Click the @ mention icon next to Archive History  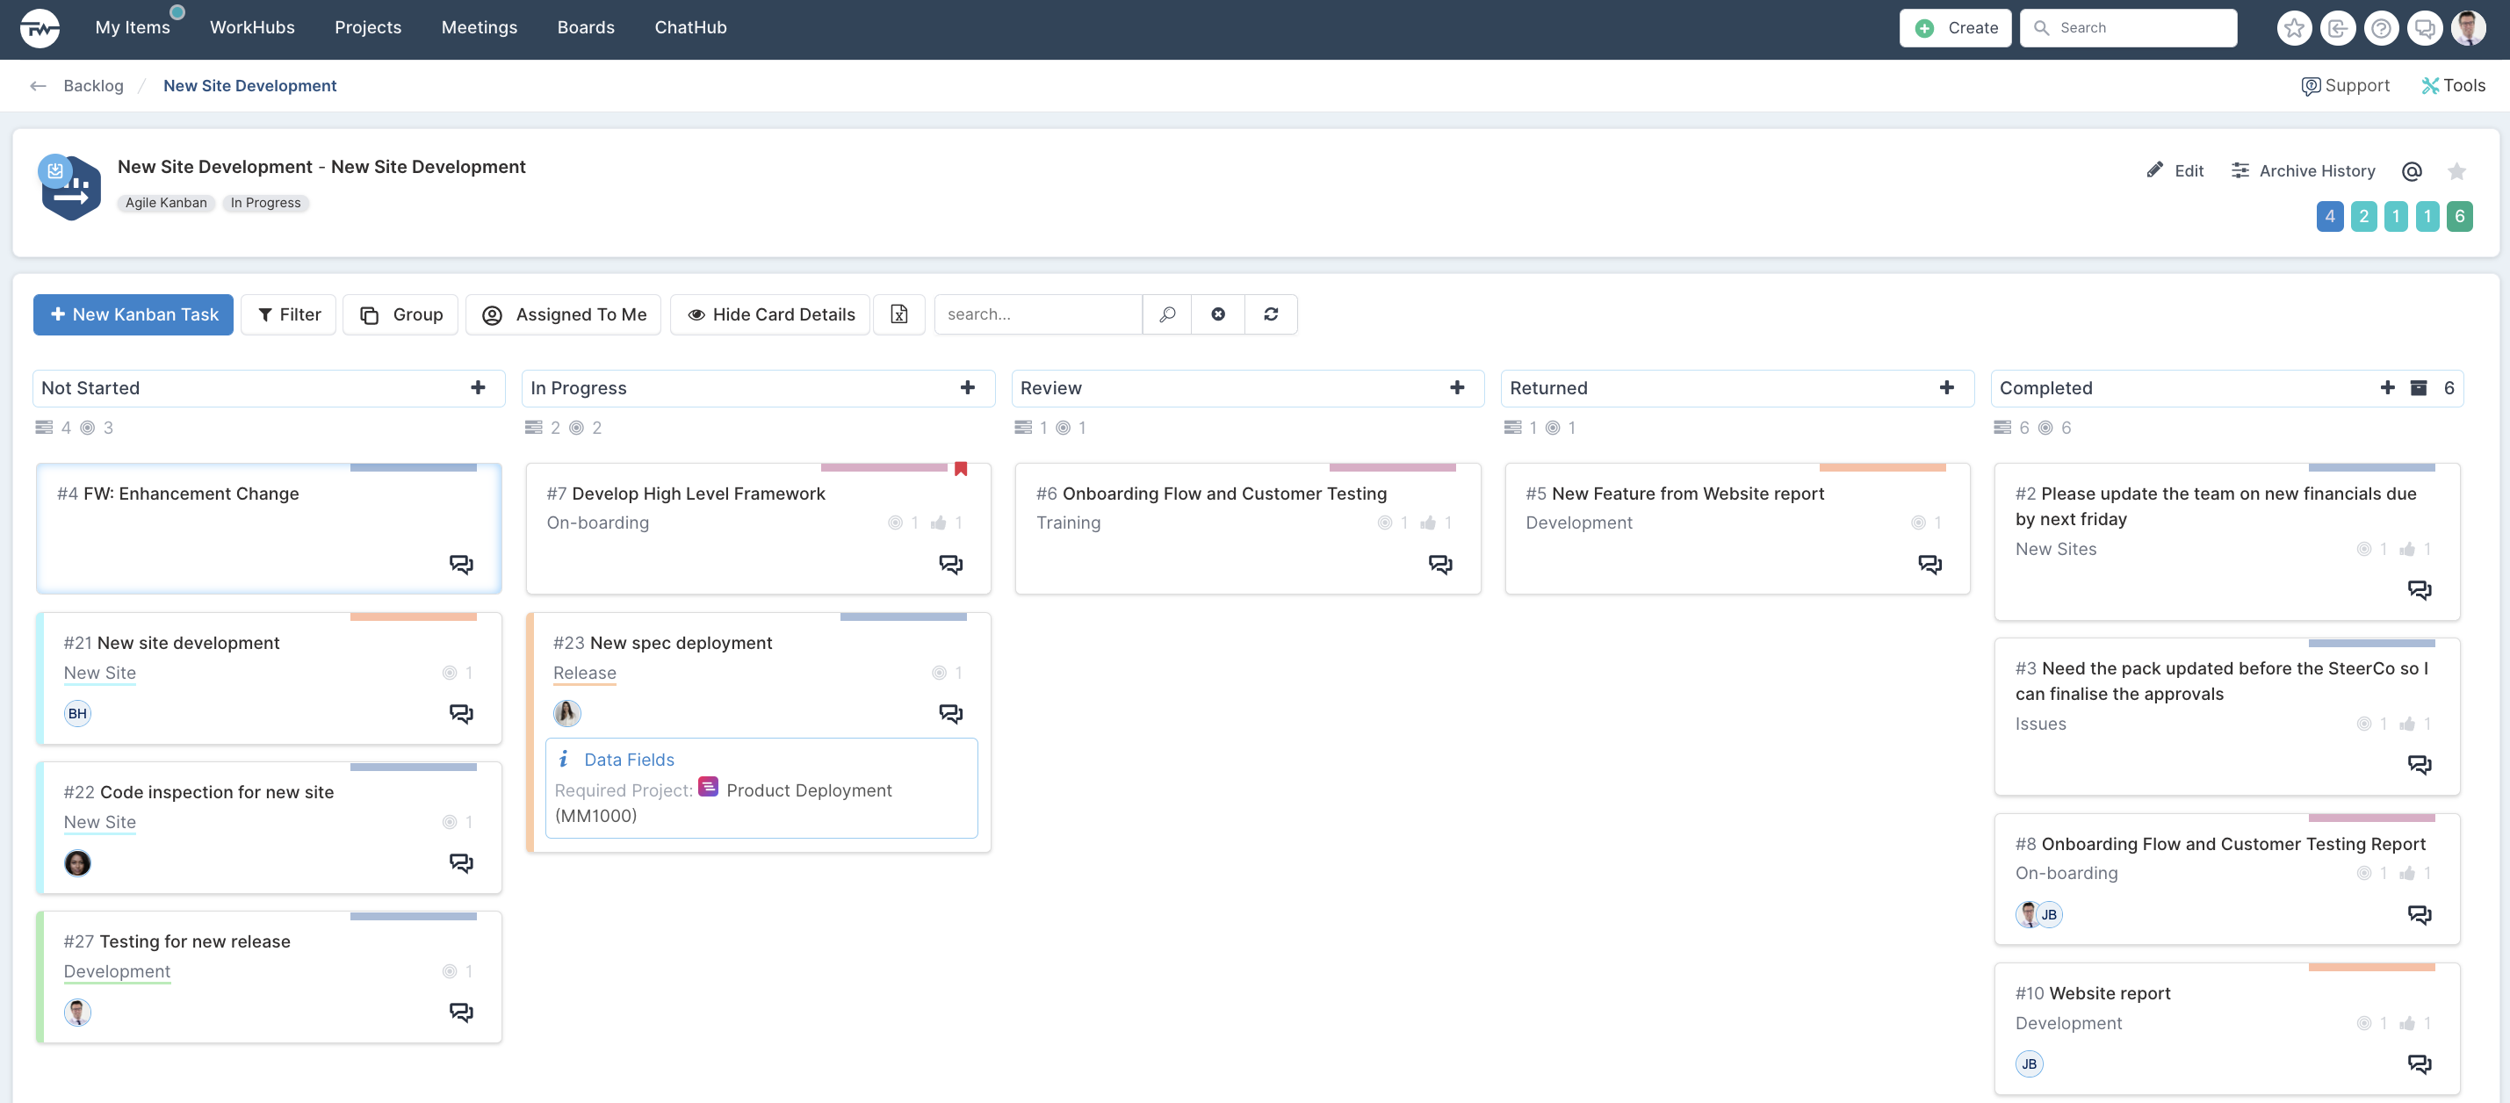click(2412, 171)
